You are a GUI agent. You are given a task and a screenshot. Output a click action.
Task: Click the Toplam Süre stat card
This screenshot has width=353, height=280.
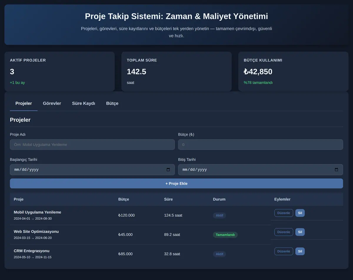coord(176,71)
